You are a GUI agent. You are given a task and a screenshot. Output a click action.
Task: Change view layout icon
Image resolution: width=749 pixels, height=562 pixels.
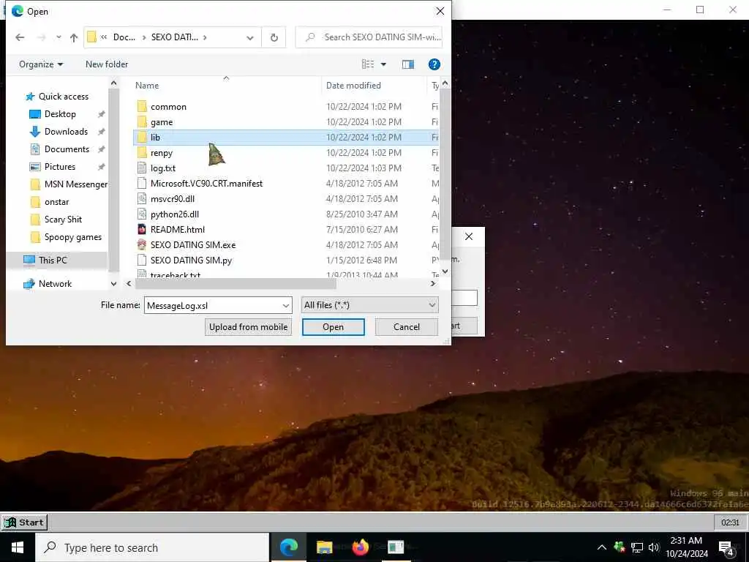(368, 64)
